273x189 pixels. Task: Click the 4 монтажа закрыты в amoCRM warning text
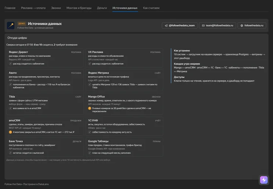(44, 132)
